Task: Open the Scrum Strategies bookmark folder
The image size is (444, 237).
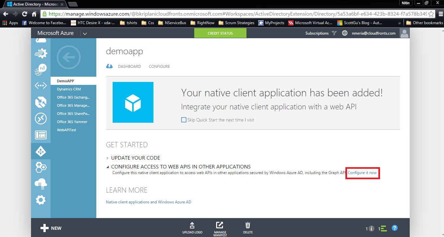Action: 236,23
